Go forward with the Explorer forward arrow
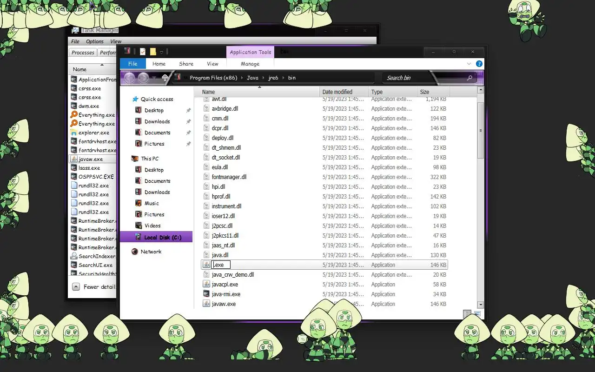 (x=143, y=78)
